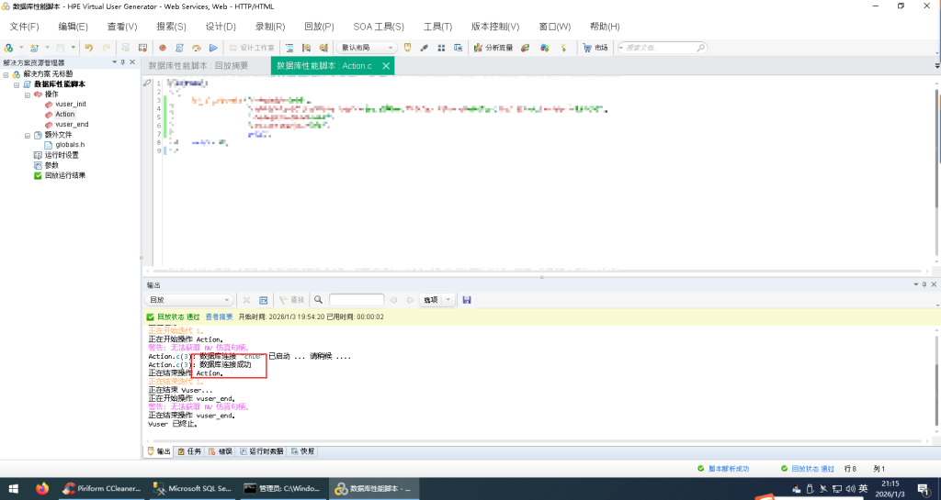
Task: Collapse the 操作 tree node
Action: (x=28, y=94)
